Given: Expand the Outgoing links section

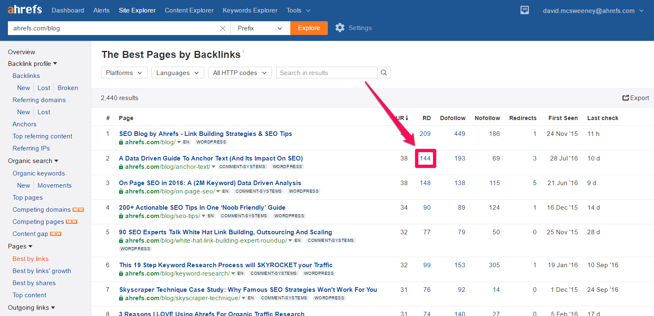Looking at the screenshot, I should point(32,308).
